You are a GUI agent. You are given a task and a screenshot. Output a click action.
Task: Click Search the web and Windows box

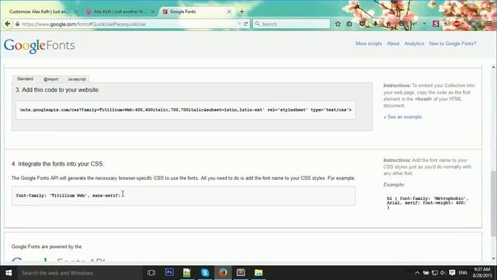(80, 273)
